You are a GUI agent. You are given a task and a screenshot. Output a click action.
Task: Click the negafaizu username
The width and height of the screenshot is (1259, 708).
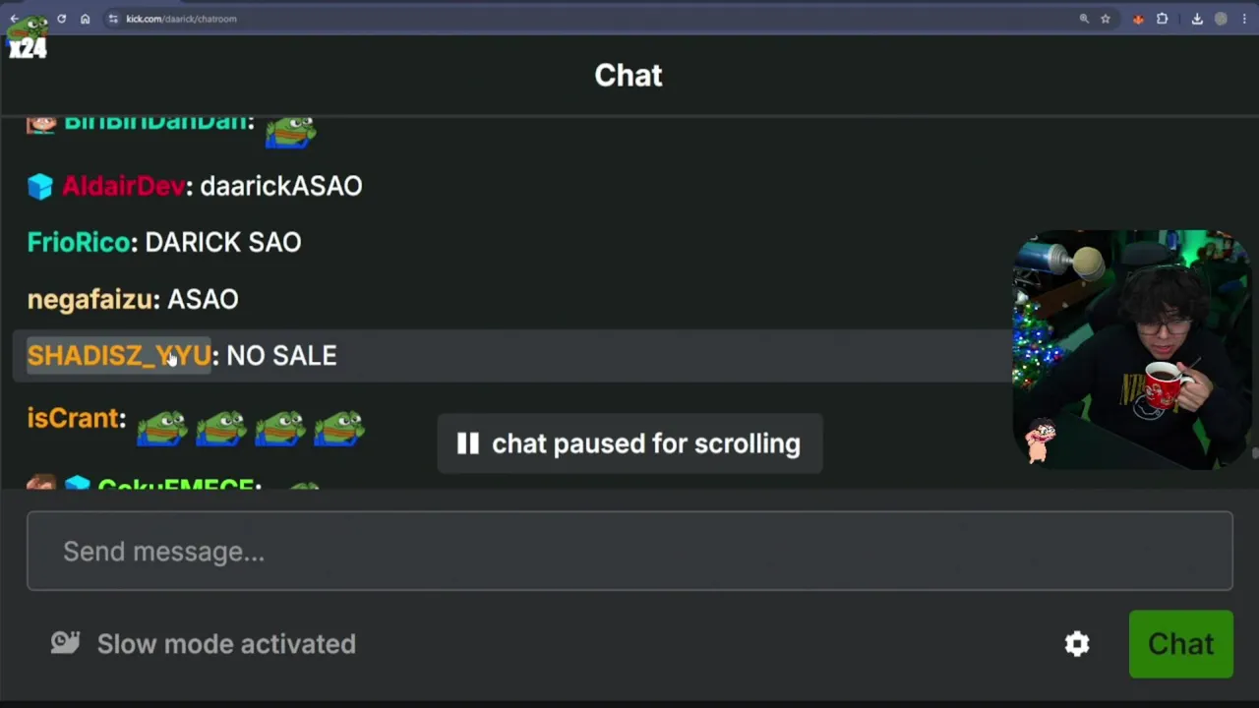tap(90, 299)
